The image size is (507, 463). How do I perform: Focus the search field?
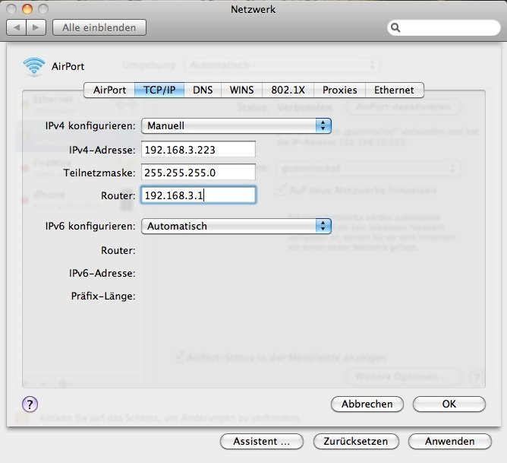pyautogui.click(x=443, y=28)
